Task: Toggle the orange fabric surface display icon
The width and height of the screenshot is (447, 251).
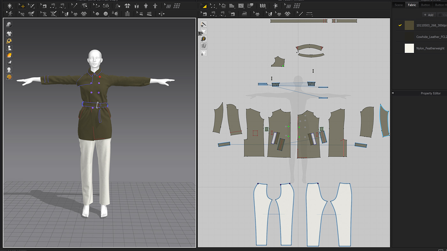Action: (x=9, y=55)
